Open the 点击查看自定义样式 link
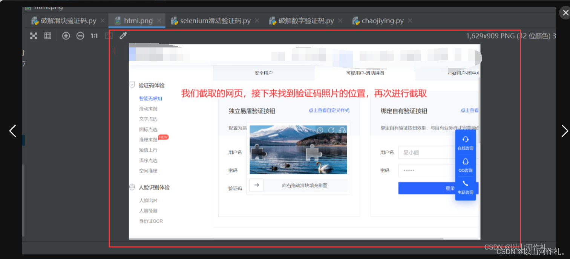The width and height of the screenshot is (570, 259). click(x=329, y=110)
